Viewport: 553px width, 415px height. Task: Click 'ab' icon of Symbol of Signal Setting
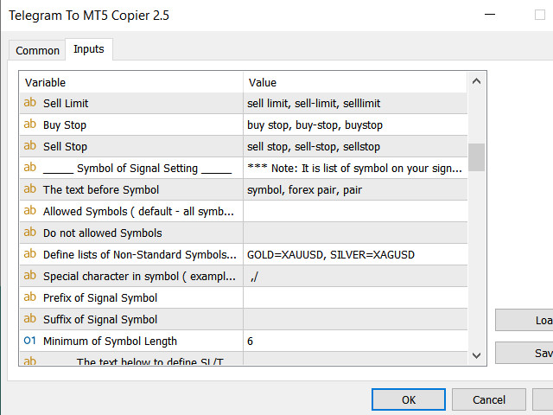pos(30,167)
